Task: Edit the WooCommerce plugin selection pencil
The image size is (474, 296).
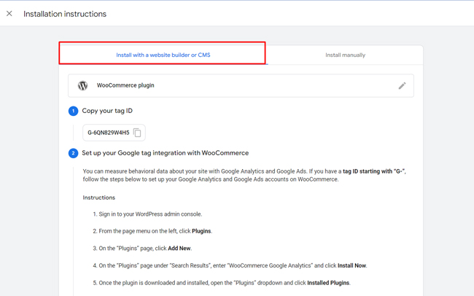Action: (x=402, y=86)
